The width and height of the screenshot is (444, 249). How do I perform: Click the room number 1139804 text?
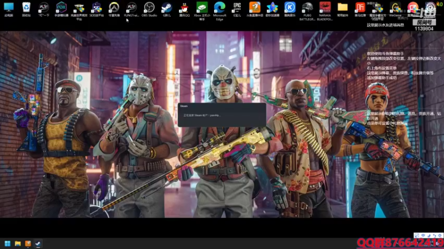coord(424,29)
